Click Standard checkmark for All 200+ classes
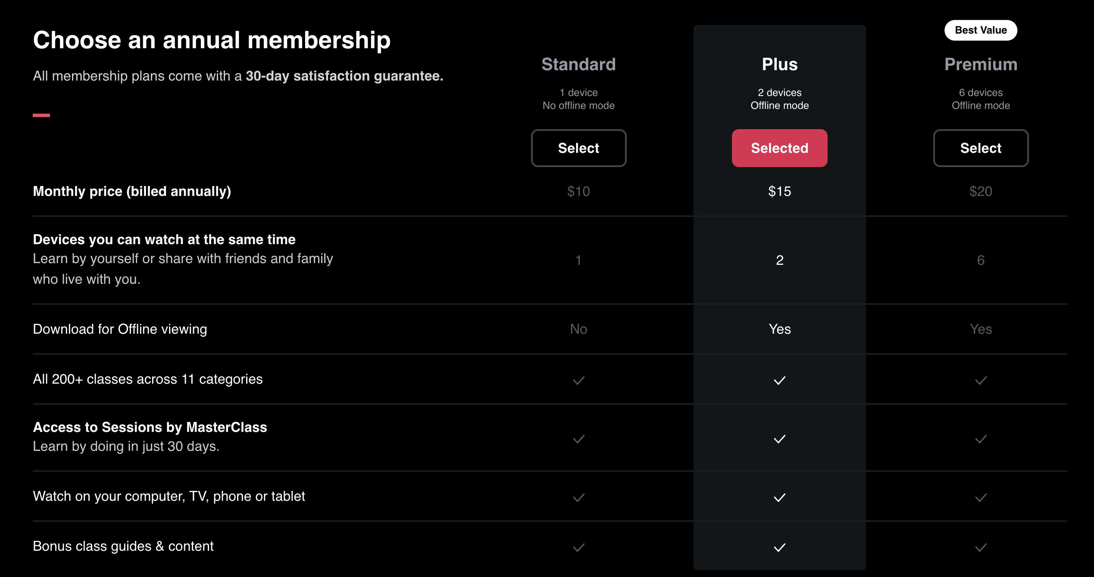Viewport: 1094px width, 577px height. [578, 380]
